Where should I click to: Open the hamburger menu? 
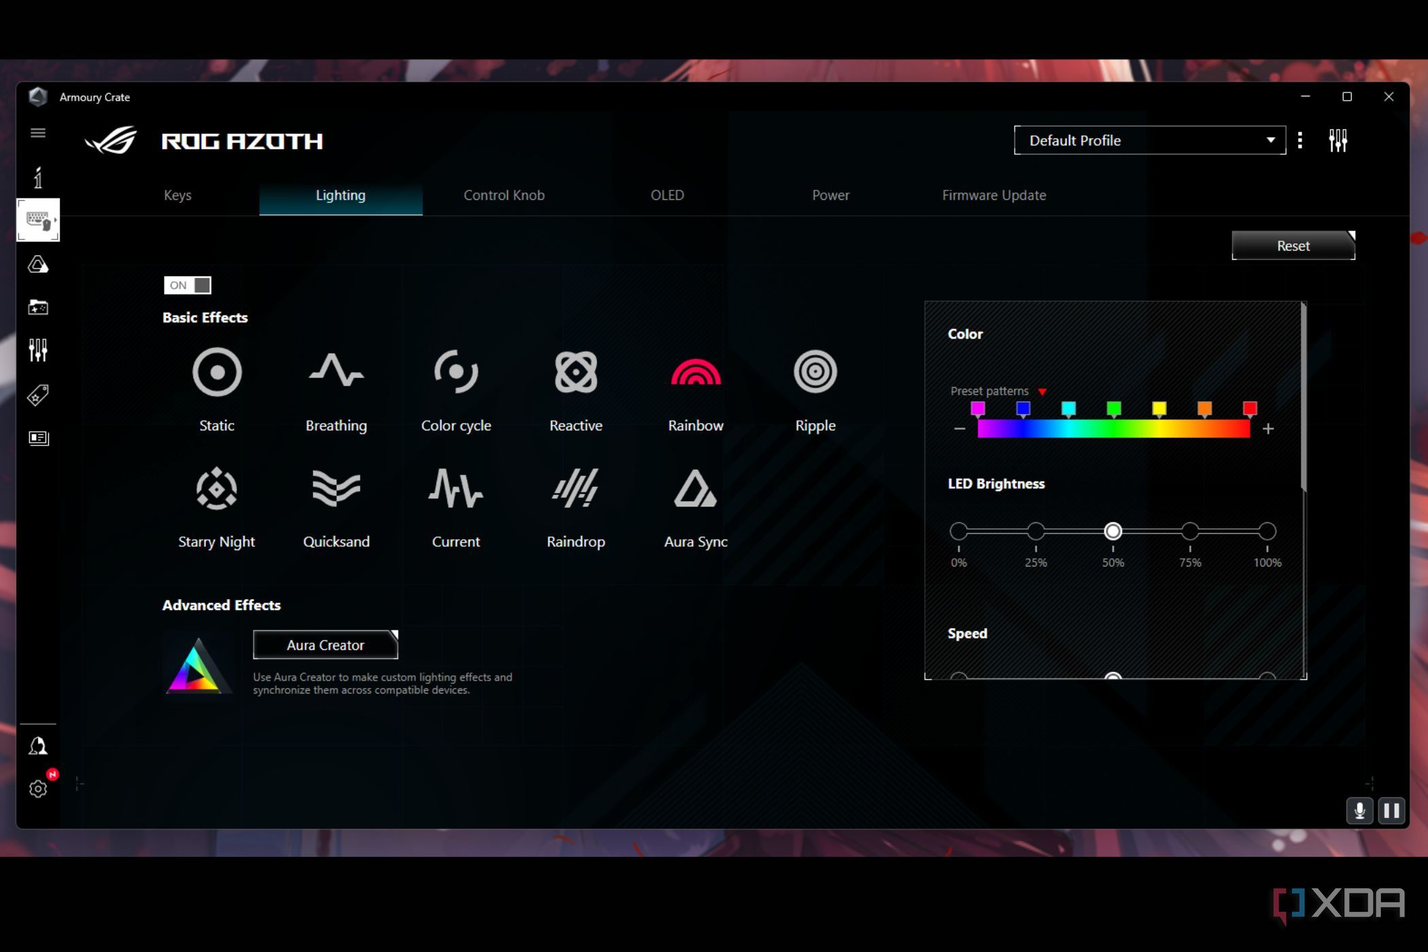tap(38, 133)
